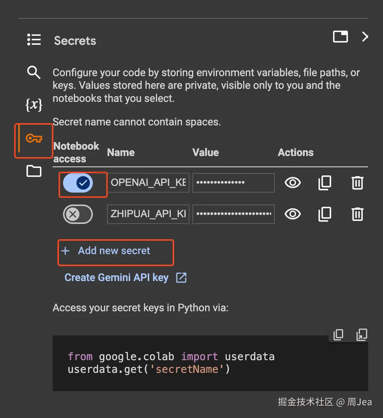Screen dimensions: 383x418
Task: Show the OPENAI_API_KEY value with eye icon
Action: (x=292, y=183)
